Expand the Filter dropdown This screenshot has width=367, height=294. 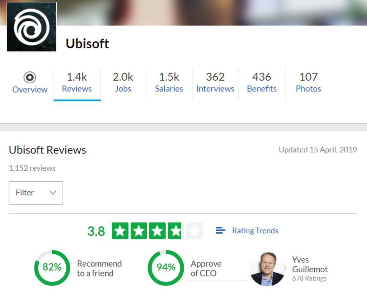point(36,193)
